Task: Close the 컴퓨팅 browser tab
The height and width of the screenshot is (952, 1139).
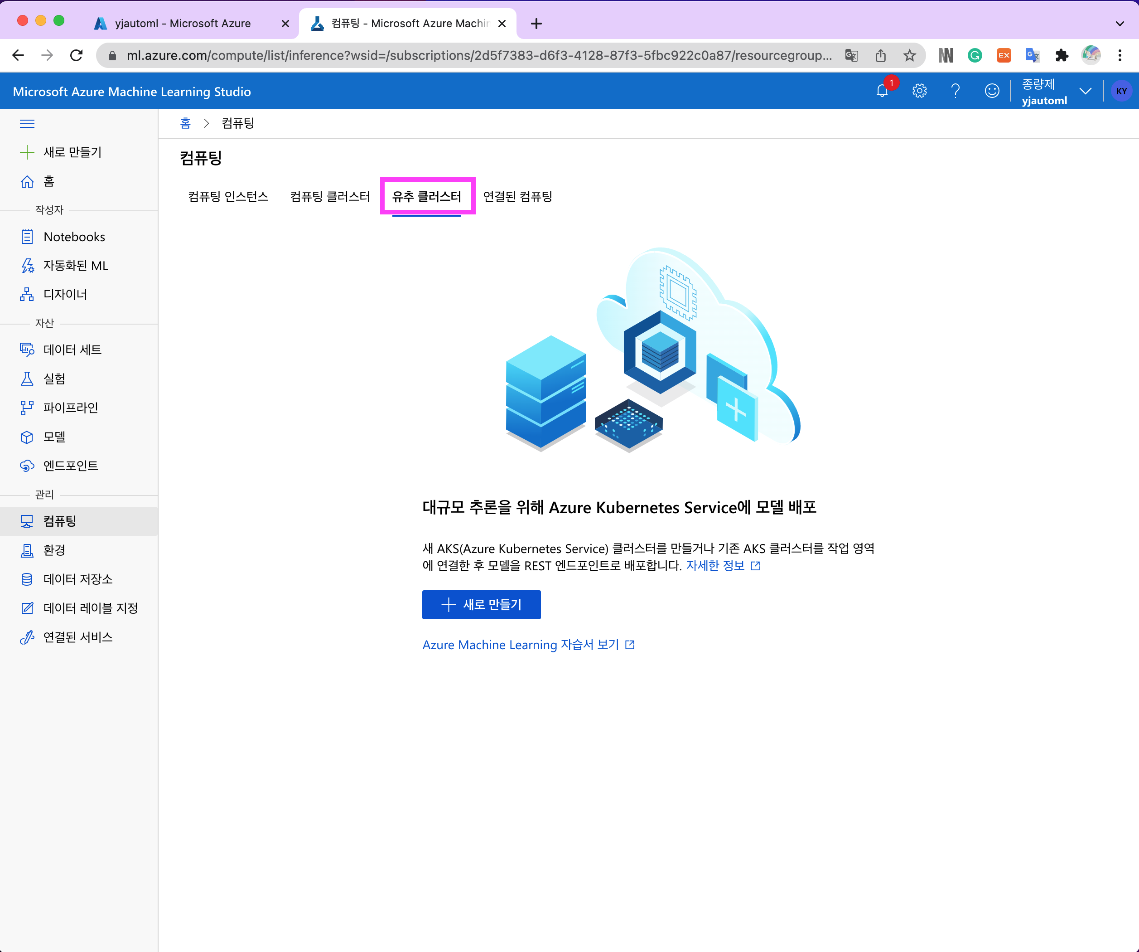Action: coord(502,24)
